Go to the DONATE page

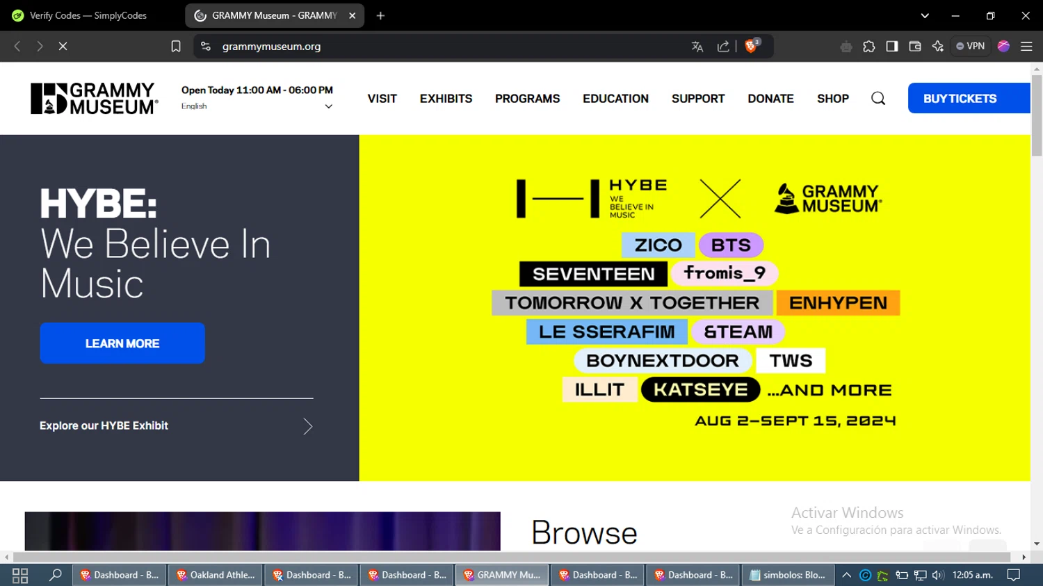[x=770, y=99]
